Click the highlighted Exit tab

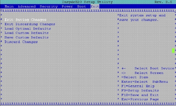95,6
